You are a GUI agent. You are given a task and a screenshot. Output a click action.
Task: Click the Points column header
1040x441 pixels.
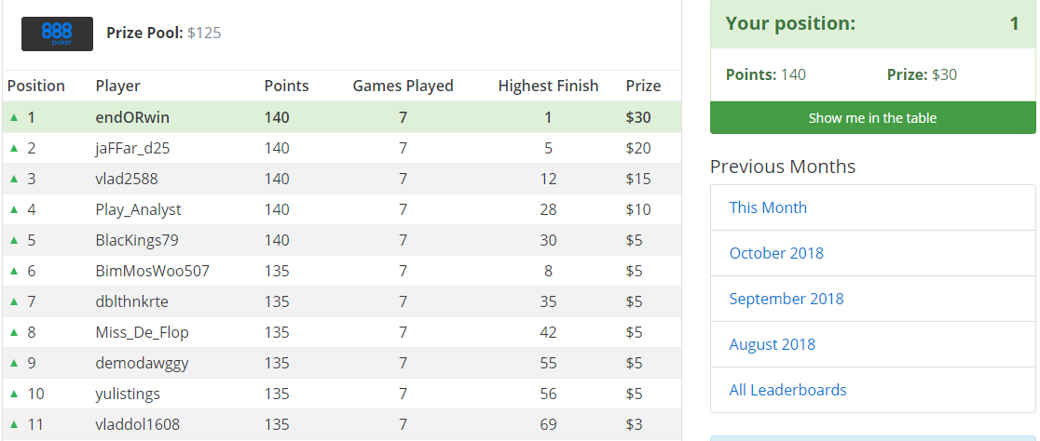click(286, 87)
